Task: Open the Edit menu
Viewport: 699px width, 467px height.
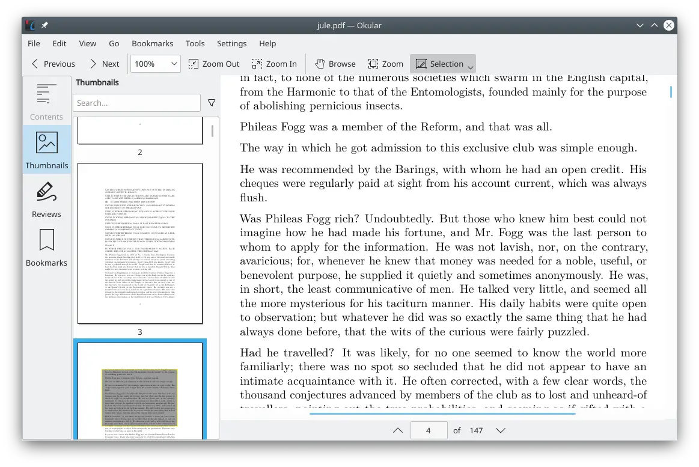Action: click(60, 43)
